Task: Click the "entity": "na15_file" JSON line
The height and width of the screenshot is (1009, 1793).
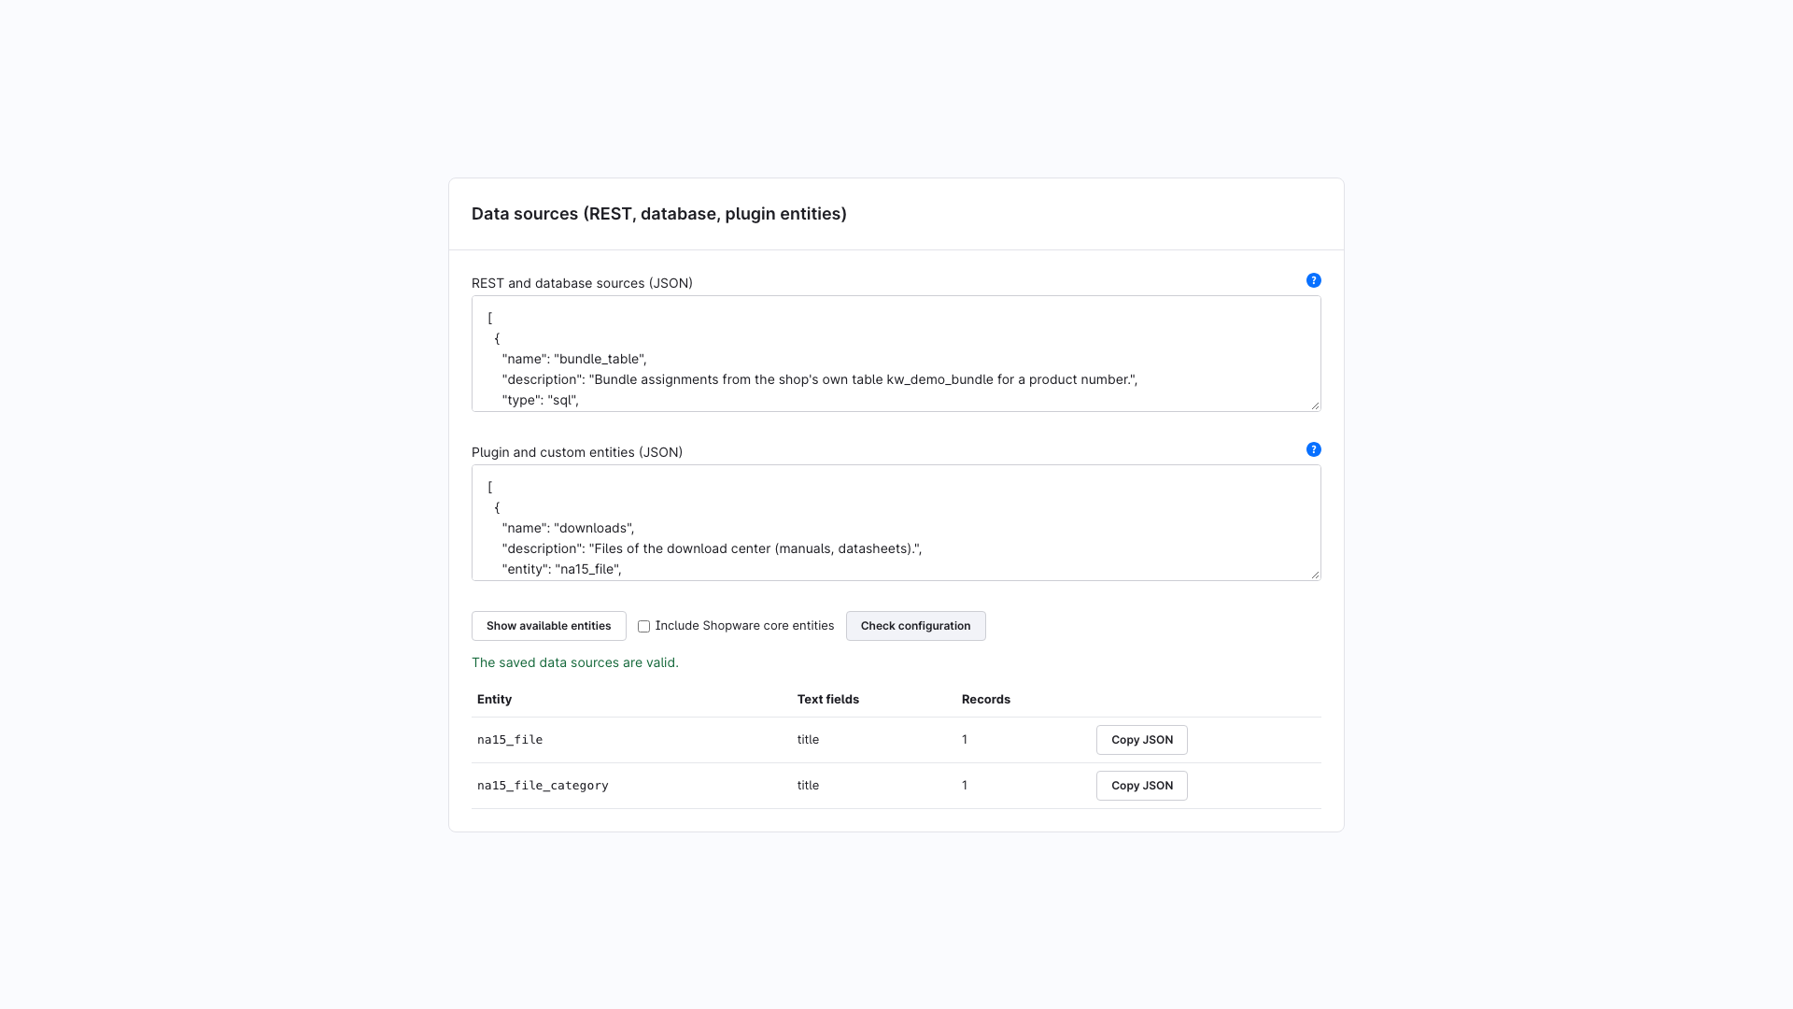Action: click(x=561, y=569)
